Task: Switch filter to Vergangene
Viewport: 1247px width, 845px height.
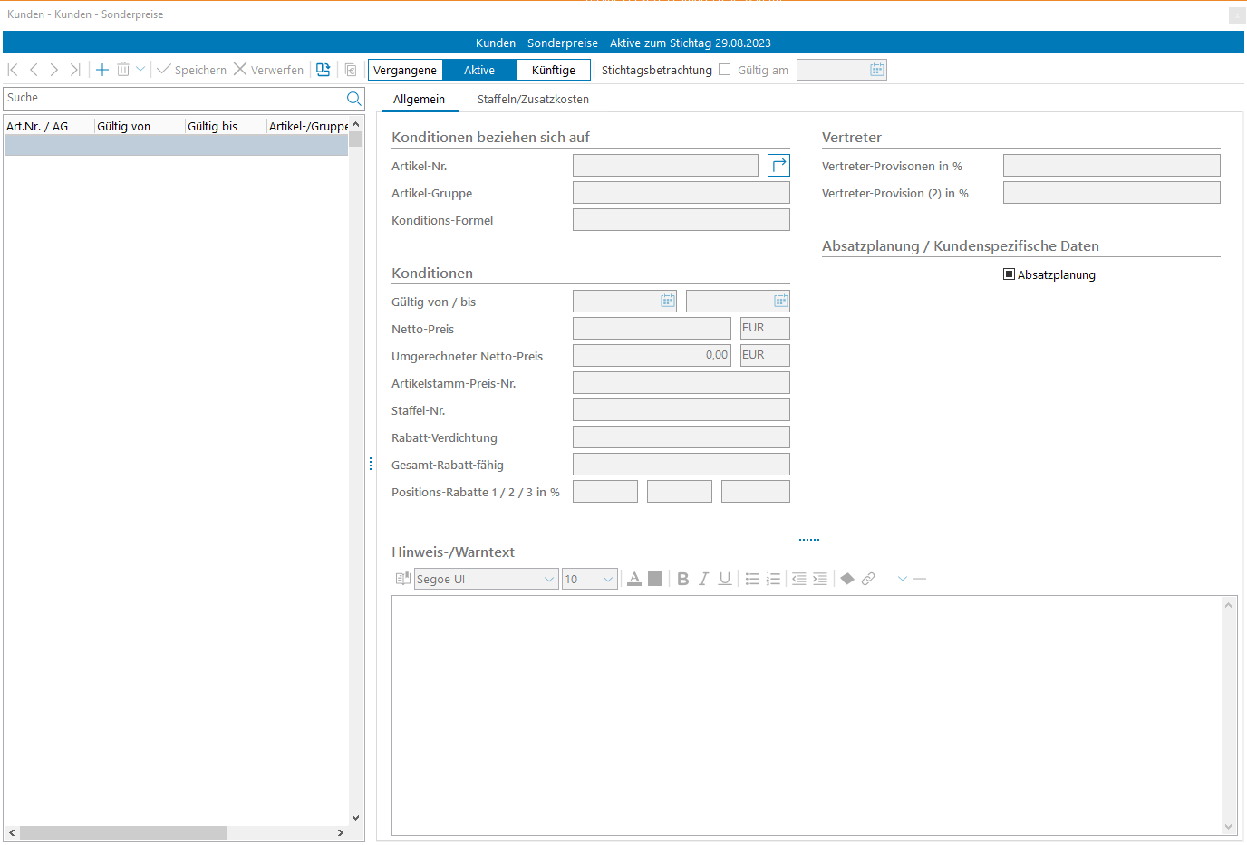Action: tap(405, 70)
